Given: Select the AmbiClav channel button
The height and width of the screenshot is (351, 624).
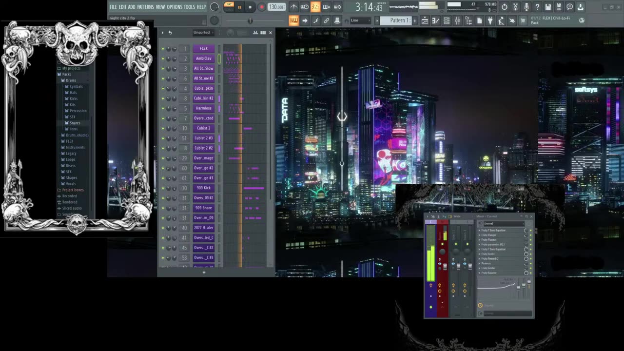Looking at the screenshot, I should tap(203, 58).
